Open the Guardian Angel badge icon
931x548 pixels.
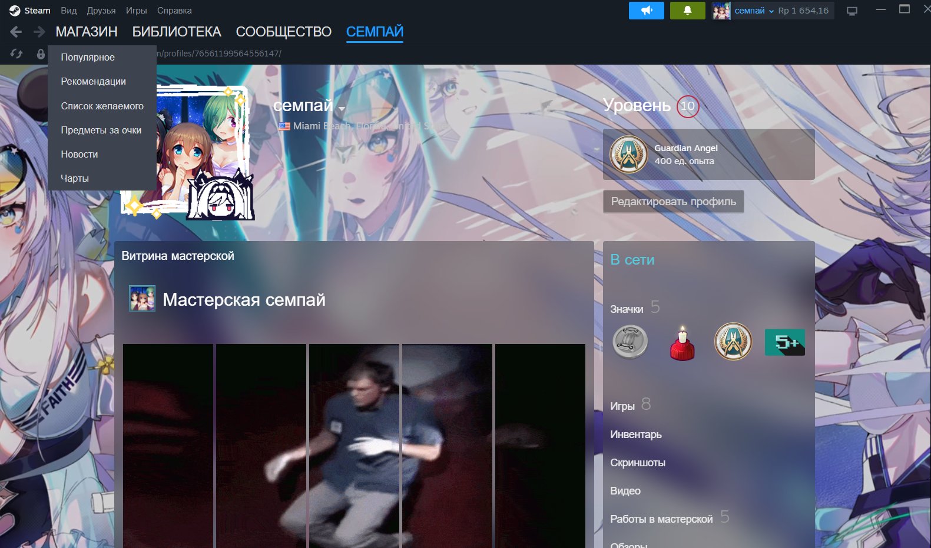(x=628, y=155)
